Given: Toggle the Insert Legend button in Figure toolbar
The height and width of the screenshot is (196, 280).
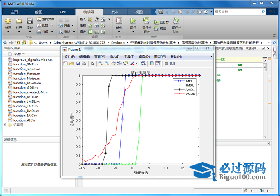Looking at the screenshot, I should (x=158, y=63).
